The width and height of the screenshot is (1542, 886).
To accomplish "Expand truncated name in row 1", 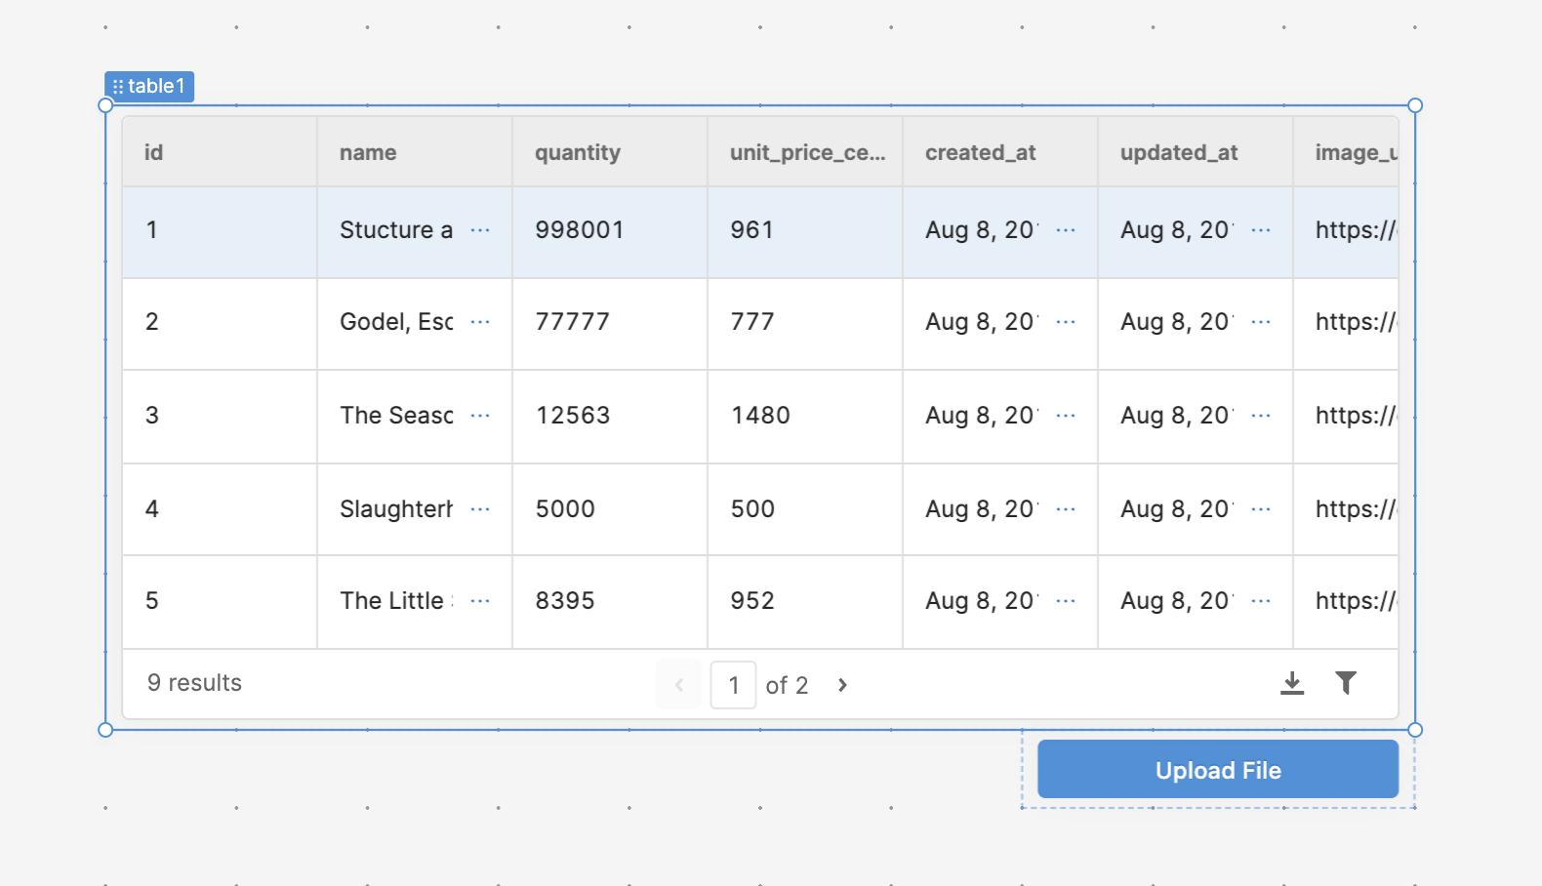I will tap(480, 230).
